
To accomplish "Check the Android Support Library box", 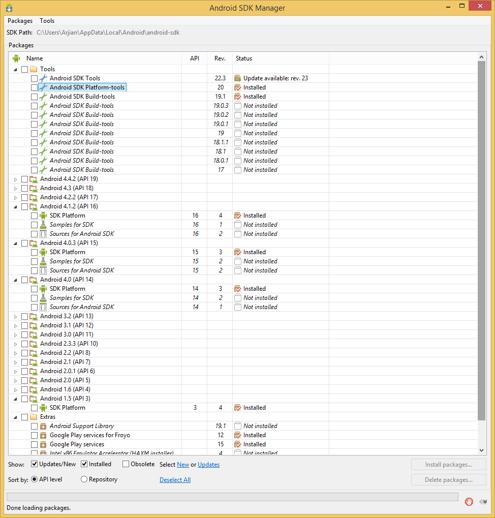I will coord(35,426).
